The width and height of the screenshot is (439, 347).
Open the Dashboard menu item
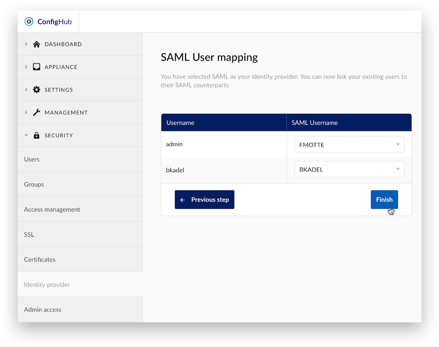[80, 44]
